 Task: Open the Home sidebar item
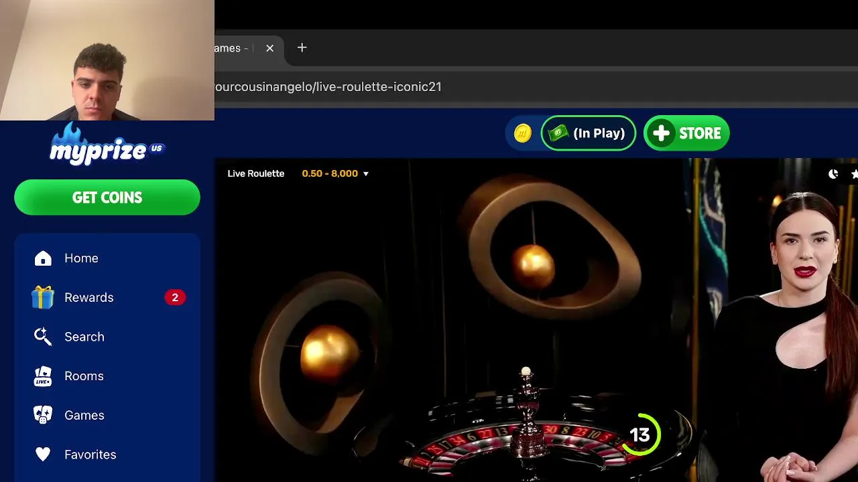tap(107, 258)
